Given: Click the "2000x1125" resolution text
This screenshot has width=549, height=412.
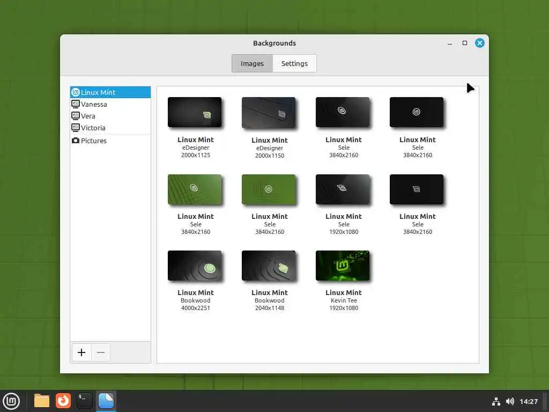Looking at the screenshot, I should 195,155.
